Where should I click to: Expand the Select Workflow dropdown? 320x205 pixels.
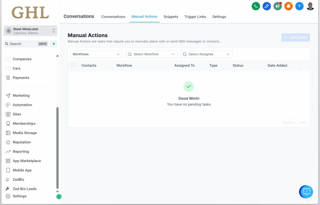coord(151,54)
